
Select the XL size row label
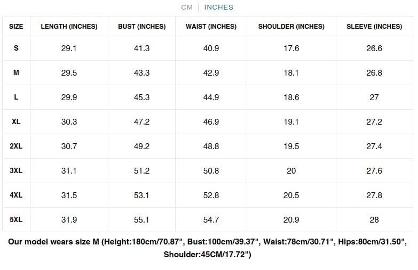16,121
